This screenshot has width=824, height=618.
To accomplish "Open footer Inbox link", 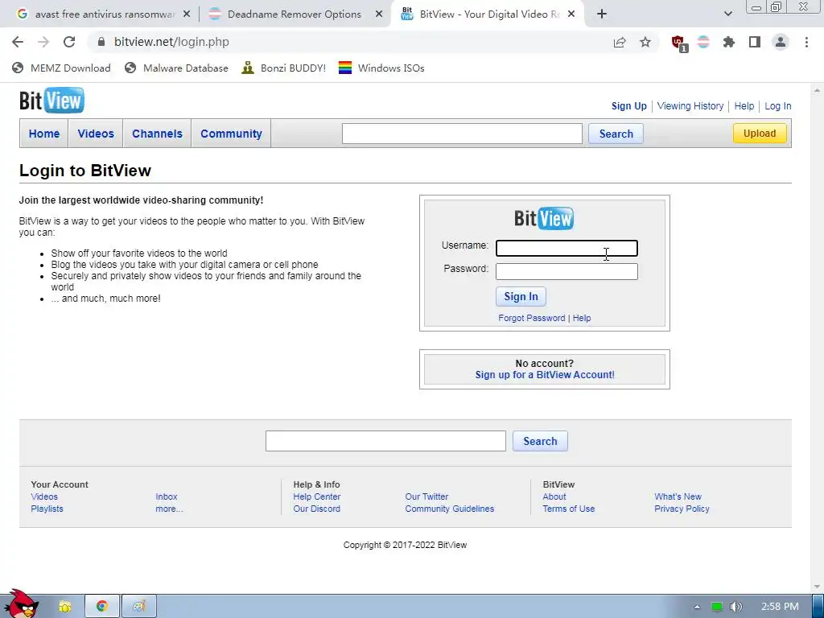I will point(166,496).
